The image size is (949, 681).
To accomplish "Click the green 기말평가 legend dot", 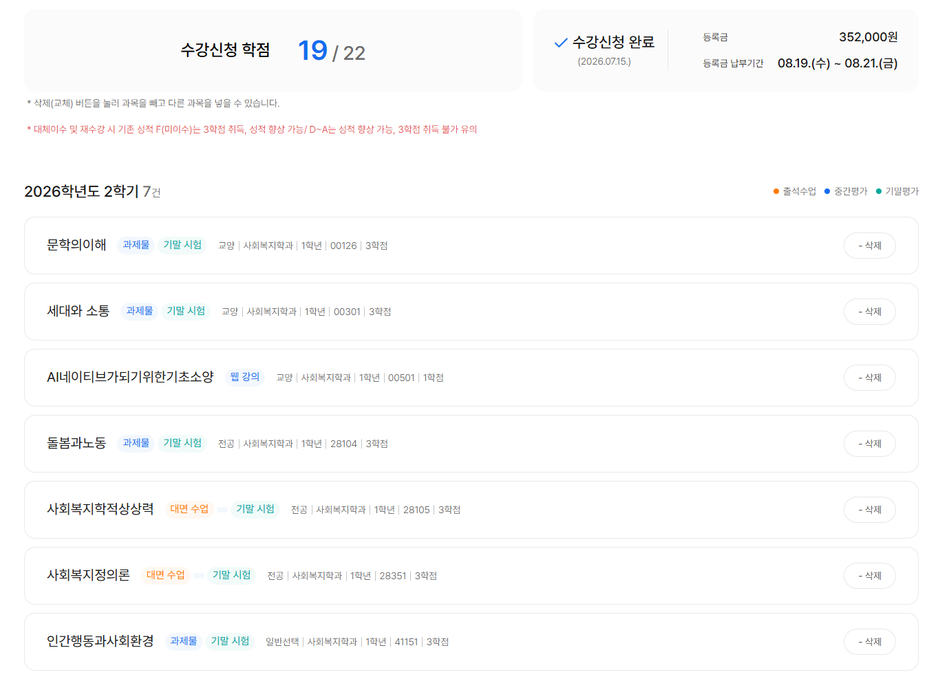I will [x=879, y=191].
